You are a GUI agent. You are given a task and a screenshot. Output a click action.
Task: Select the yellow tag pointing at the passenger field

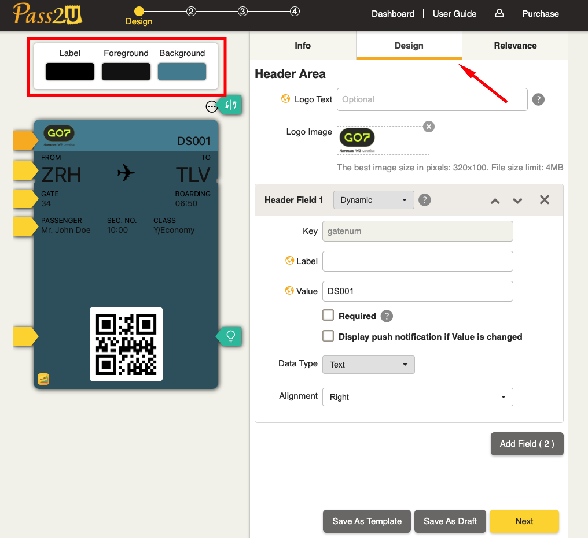pos(24,226)
